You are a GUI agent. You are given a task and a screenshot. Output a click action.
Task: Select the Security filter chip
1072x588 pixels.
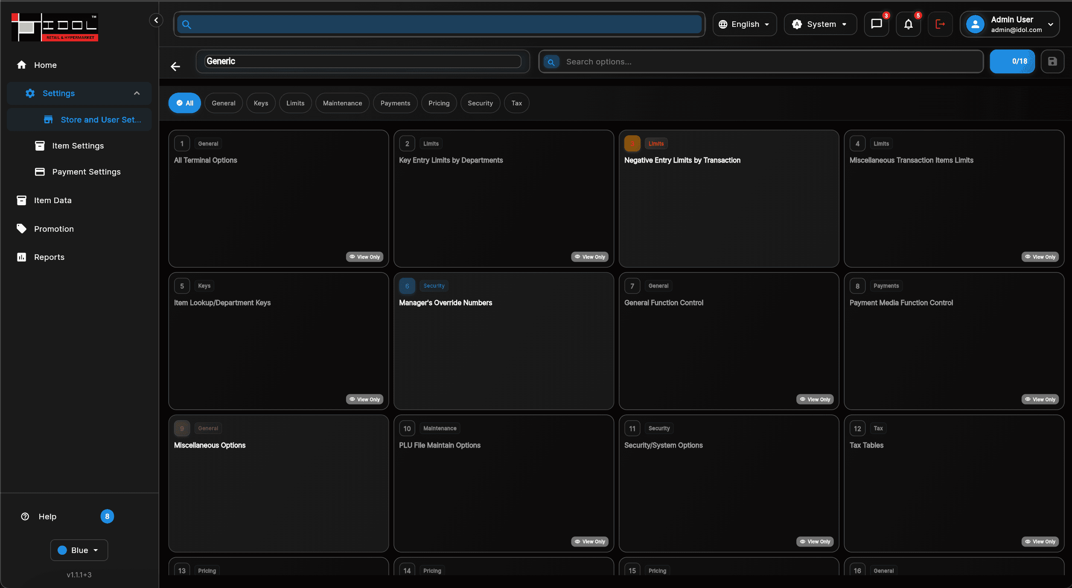pyautogui.click(x=480, y=103)
